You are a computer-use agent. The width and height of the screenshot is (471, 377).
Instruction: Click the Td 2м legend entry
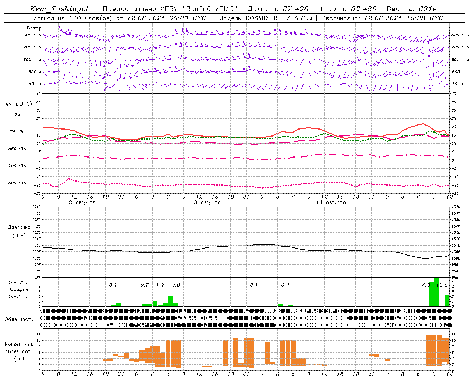(17, 132)
